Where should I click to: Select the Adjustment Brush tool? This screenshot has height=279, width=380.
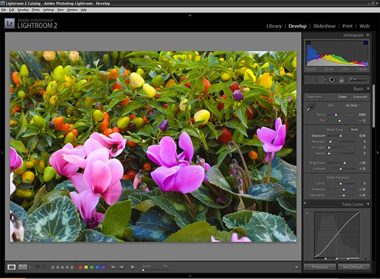pyautogui.click(x=358, y=79)
